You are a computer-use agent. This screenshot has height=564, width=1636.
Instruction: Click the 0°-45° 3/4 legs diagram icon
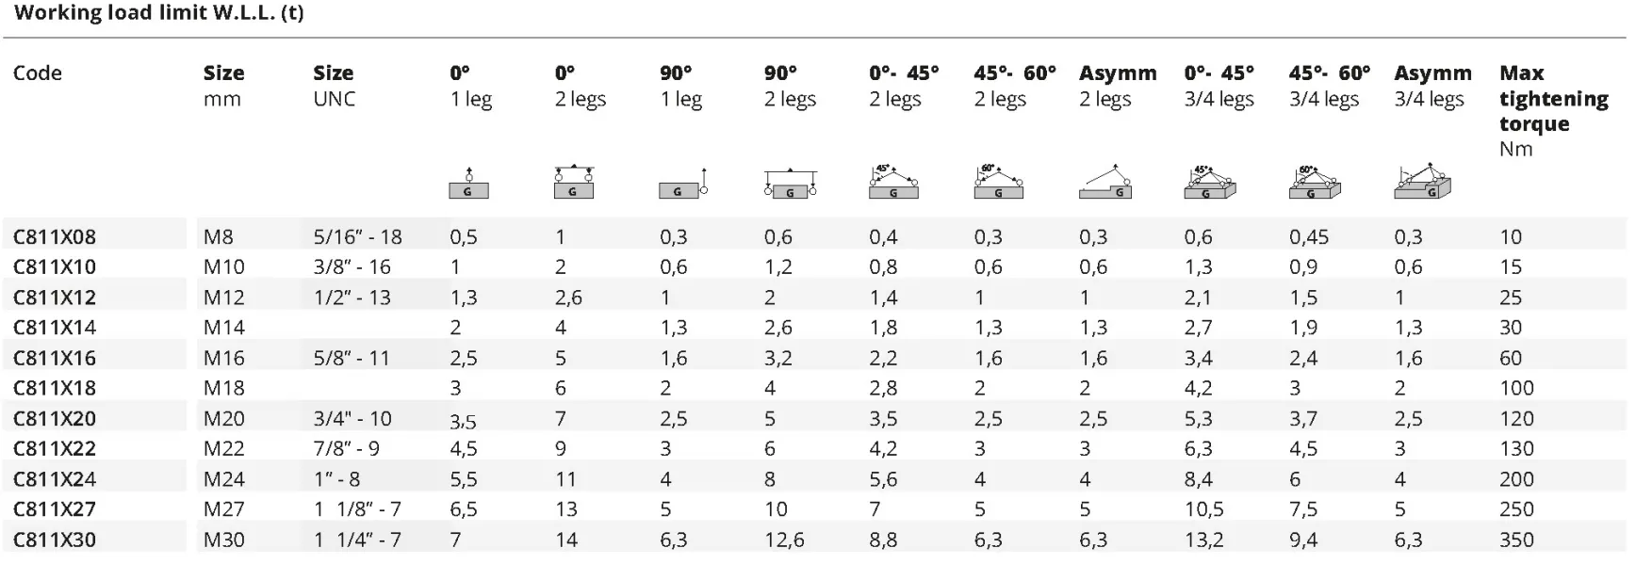pyautogui.click(x=1210, y=182)
